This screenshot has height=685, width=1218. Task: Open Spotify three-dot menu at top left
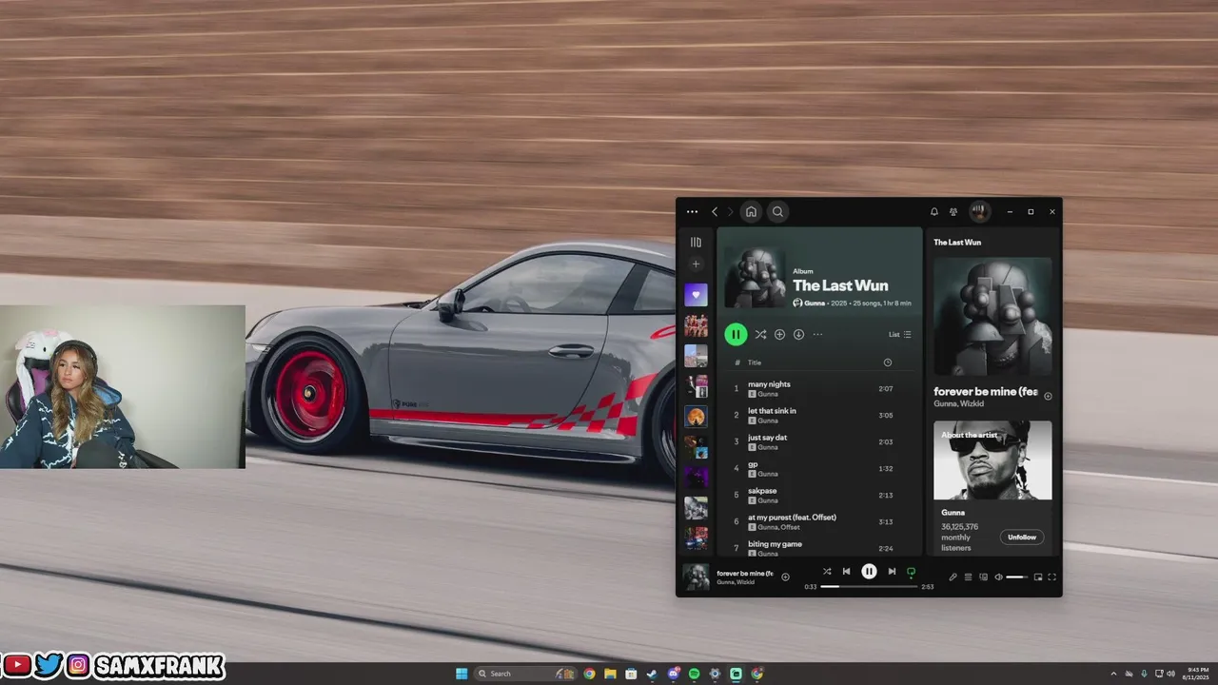[692, 212]
